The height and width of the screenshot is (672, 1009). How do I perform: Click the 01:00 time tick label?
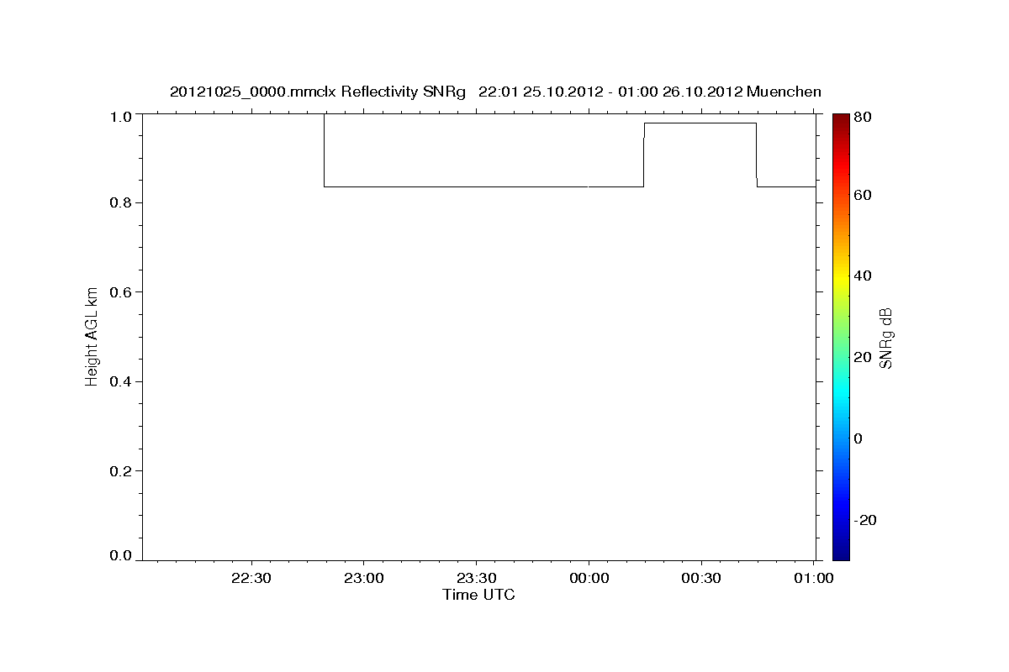[x=813, y=579]
